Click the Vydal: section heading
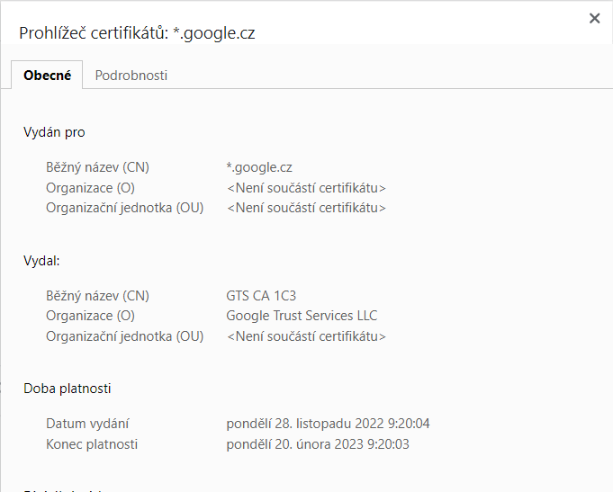Image resolution: width=613 pixels, height=492 pixels. point(41,261)
